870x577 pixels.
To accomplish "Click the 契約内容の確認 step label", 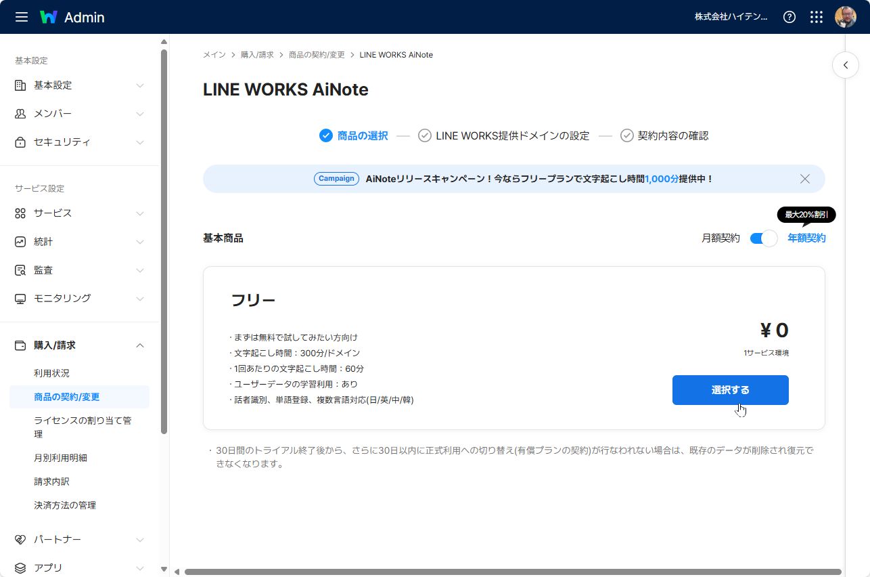I will (x=673, y=135).
